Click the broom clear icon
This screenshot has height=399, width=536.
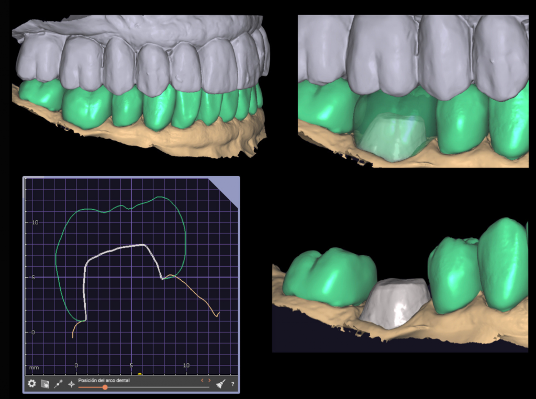[221, 384]
